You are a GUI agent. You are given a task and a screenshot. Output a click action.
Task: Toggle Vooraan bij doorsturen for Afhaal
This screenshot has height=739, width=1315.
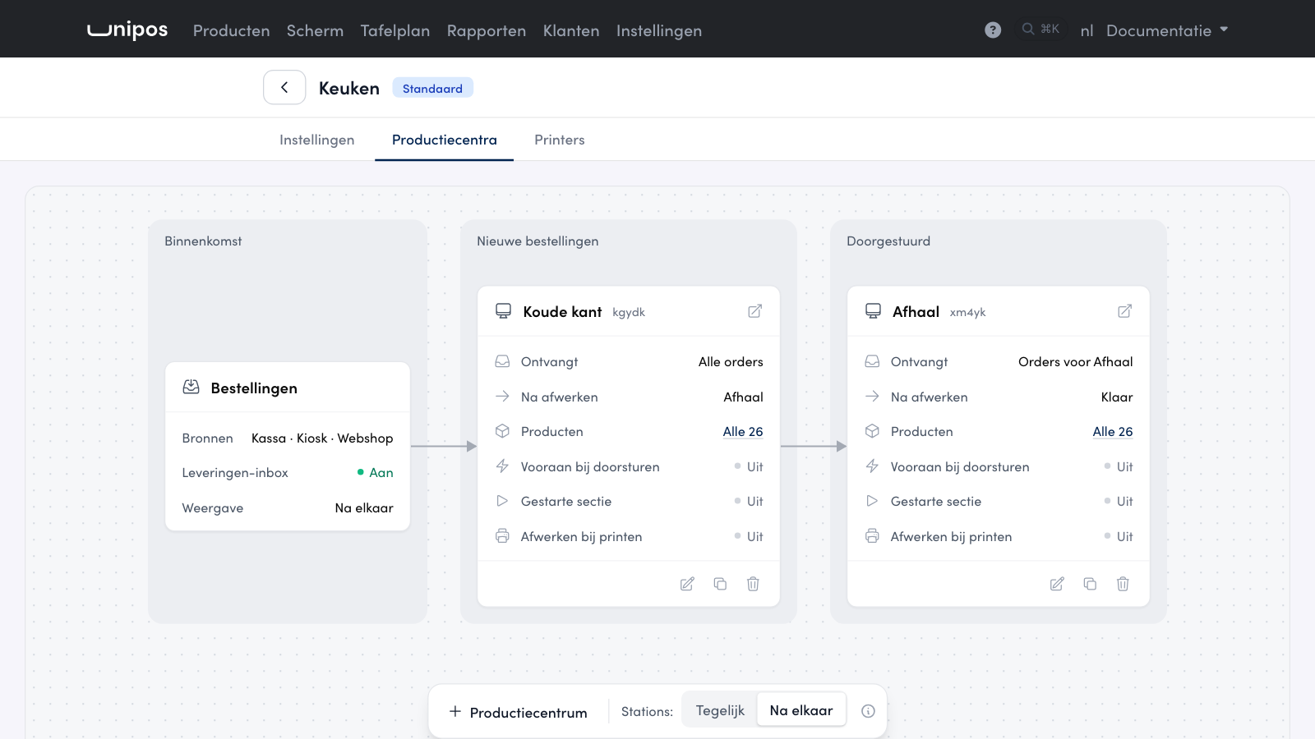point(1119,466)
